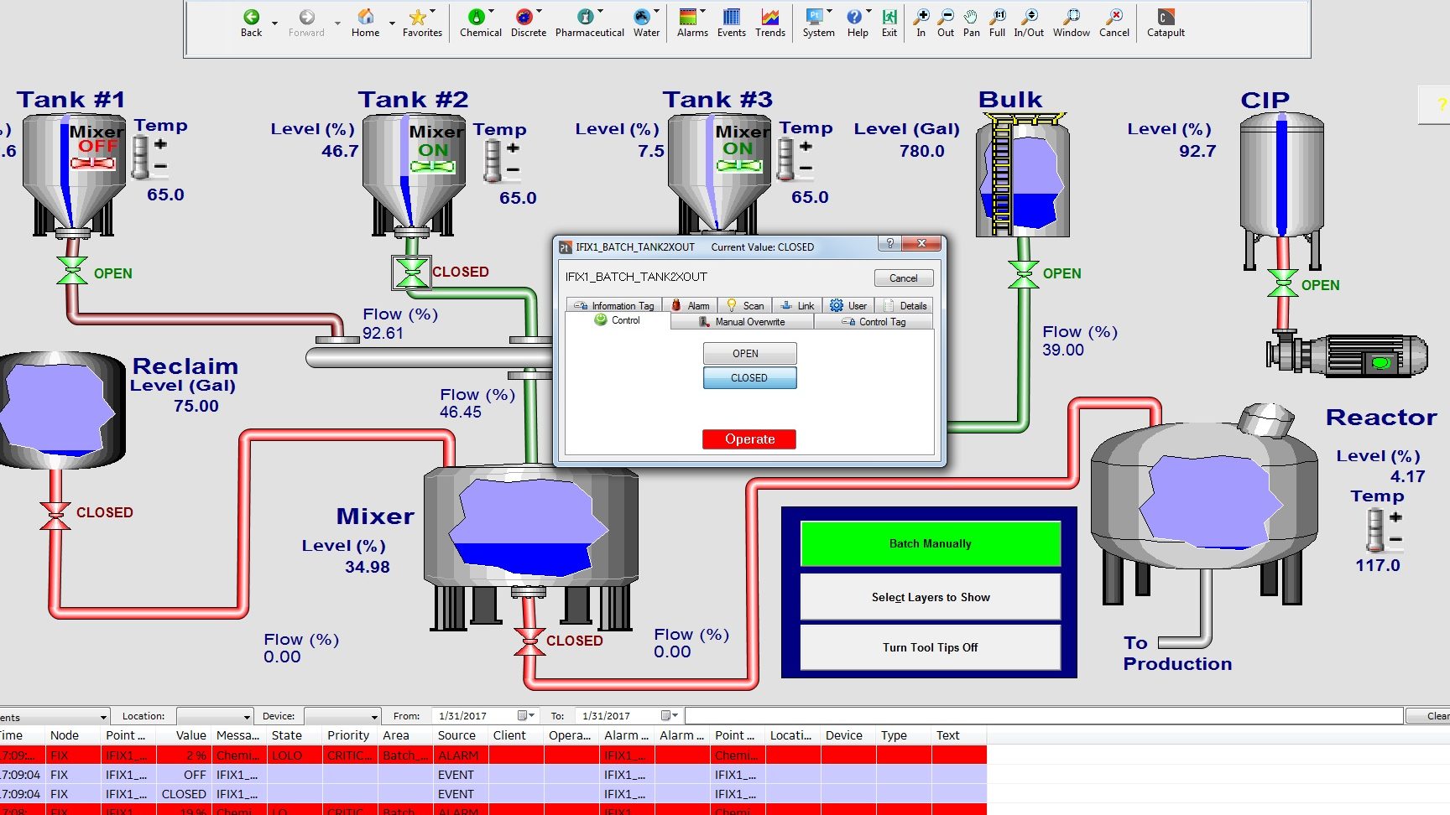The width and height of the screenshot is (1450, 815).
Task: Click the Zoom In magnifier icon
Action: 921,18
